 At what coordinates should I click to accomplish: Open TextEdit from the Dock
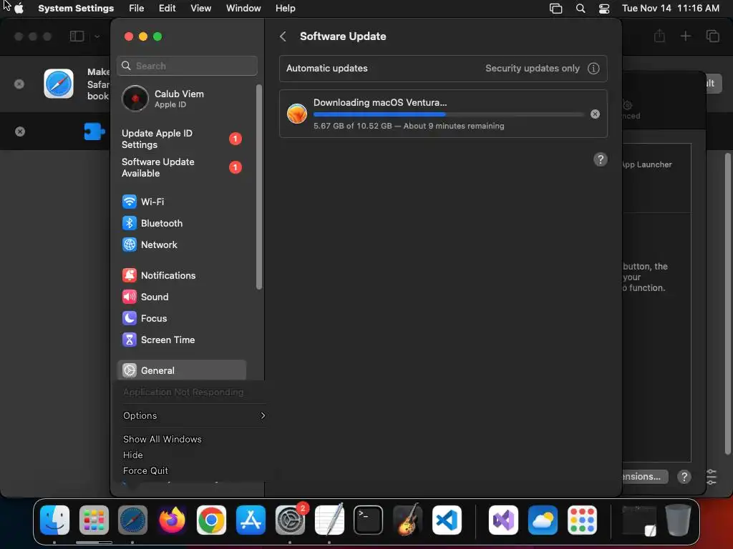coord(329,520)
